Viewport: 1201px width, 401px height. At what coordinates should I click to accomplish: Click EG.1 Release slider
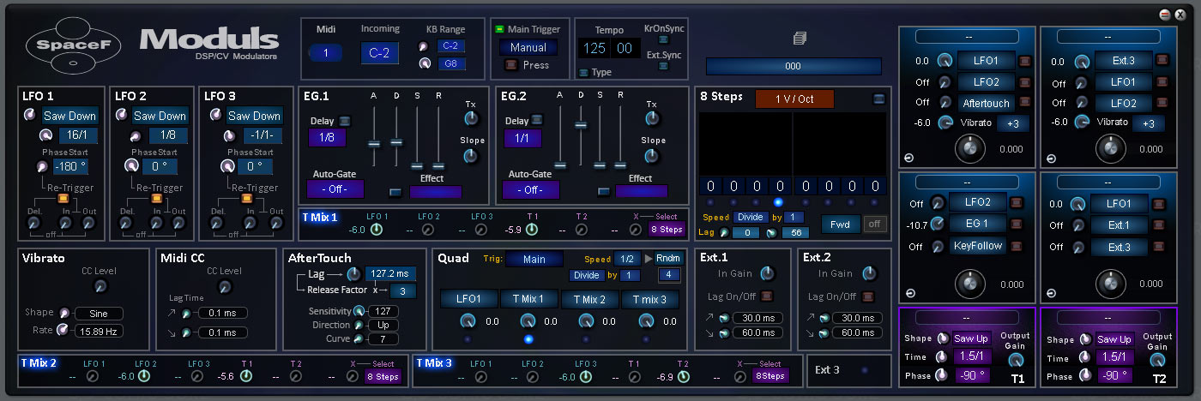438,165
